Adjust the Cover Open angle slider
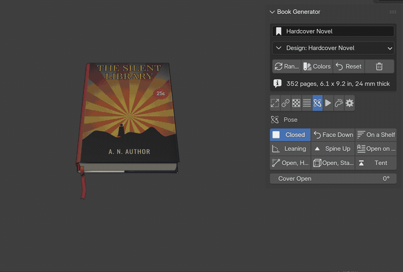The height and width of the screenshot is (272, 403). (x=333, y=179)
